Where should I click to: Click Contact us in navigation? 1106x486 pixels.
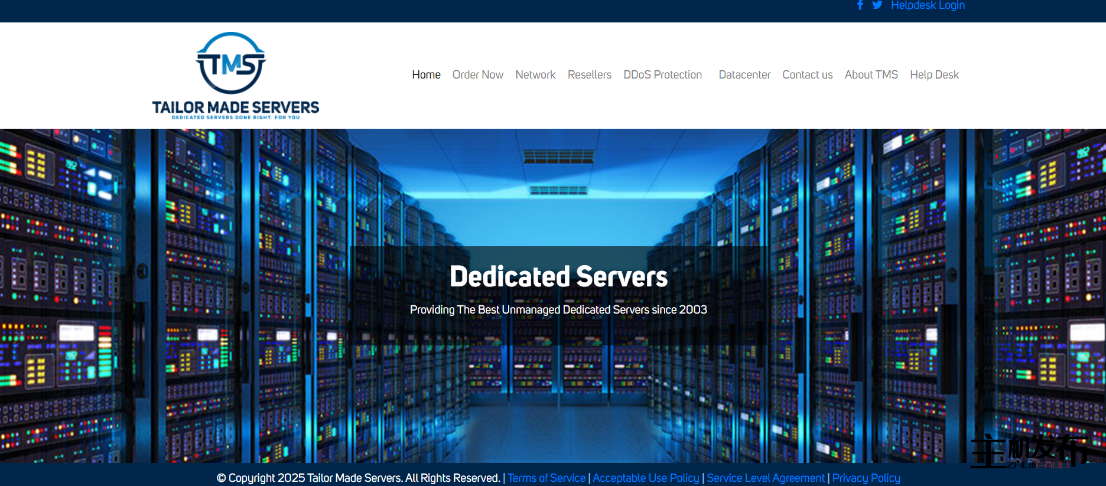[807, 75]
